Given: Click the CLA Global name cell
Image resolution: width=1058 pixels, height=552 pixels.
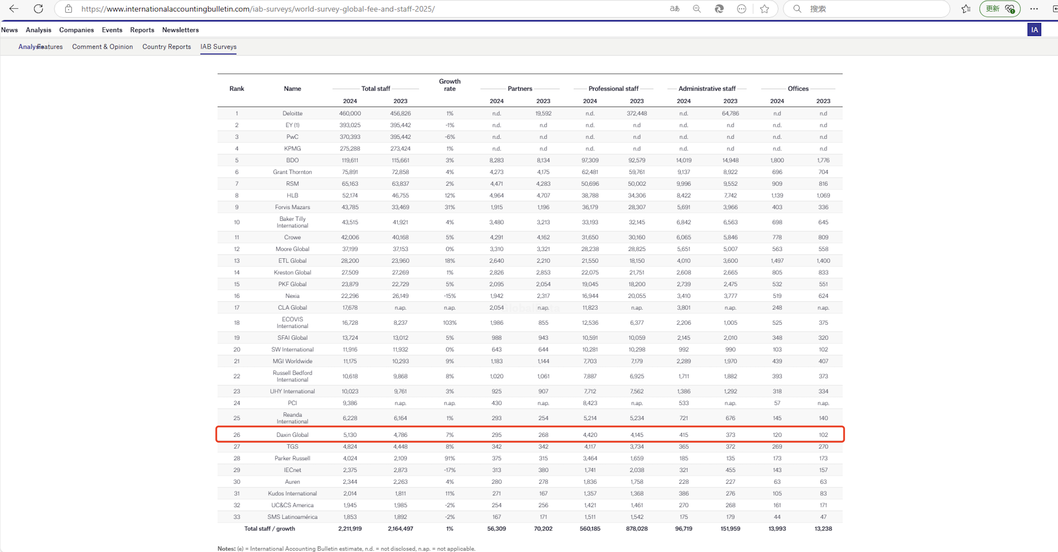Looking at the screenshot, I should coord(293,308).
